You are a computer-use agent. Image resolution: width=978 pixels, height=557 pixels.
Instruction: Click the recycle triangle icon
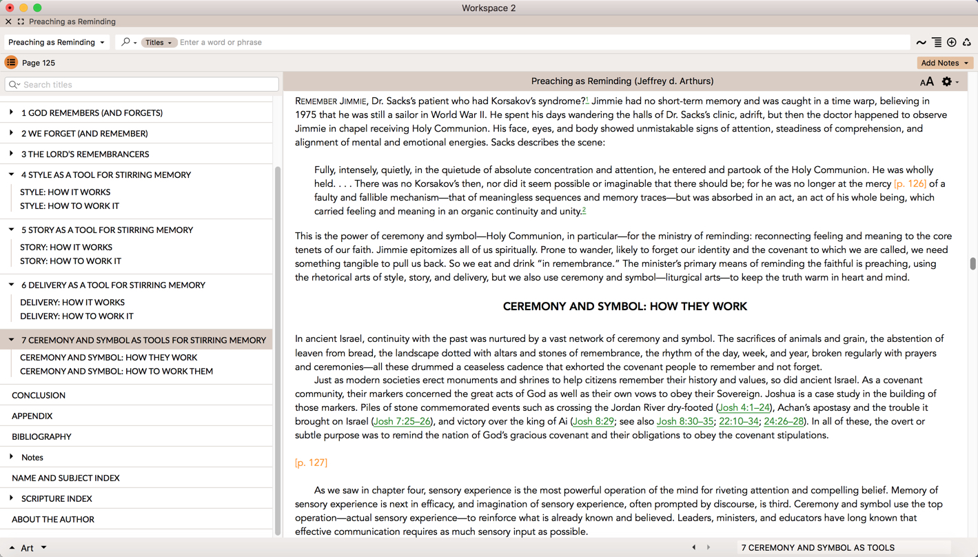click(x=967, y=43)
